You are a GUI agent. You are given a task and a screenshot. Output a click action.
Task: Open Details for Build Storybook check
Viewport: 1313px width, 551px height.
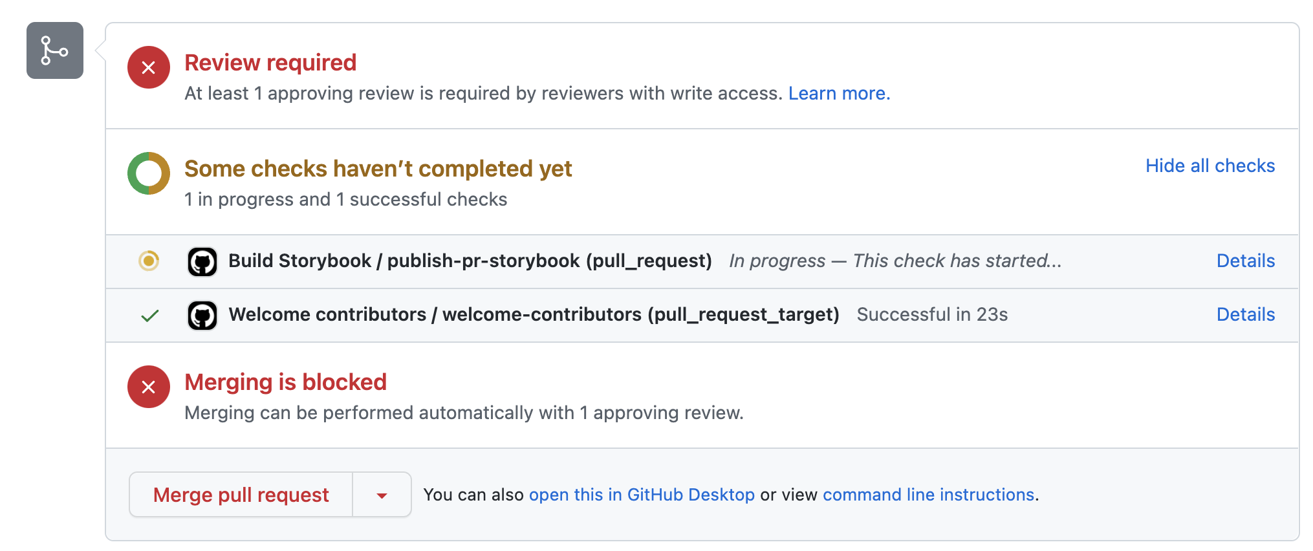pyautogui.click(x=1246, y=261)
